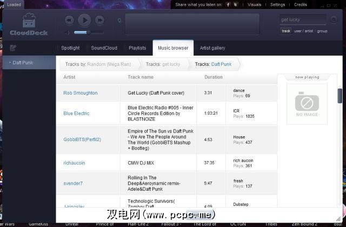The image size is (346, 227).
Task: Sort by Duration column header
Action: point(214,77)
